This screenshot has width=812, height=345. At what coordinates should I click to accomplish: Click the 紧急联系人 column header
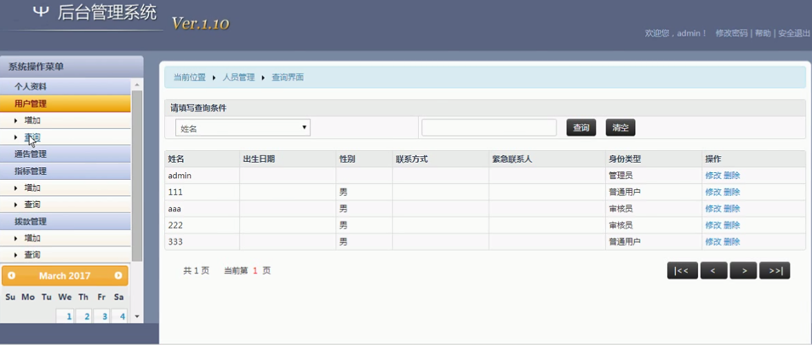[547, 159]
